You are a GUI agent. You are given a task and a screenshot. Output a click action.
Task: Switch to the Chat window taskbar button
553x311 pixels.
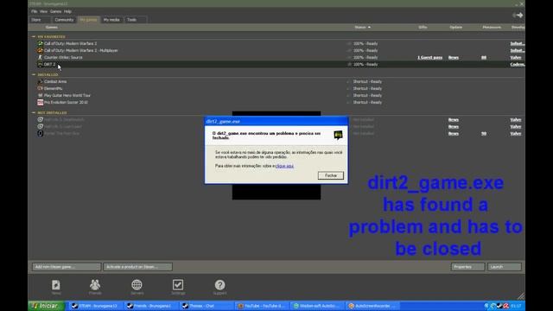pyautogui.click(x=207, y=306)
